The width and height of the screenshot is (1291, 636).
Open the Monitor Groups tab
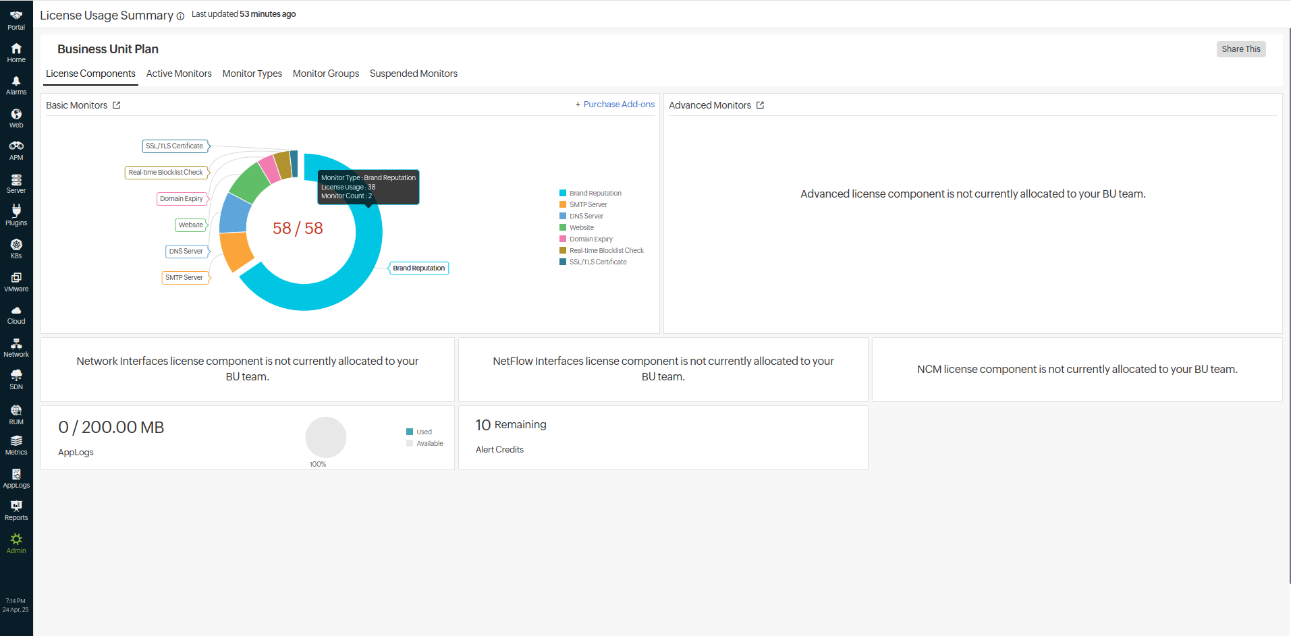pyautogui.click(x=325, y=74)
